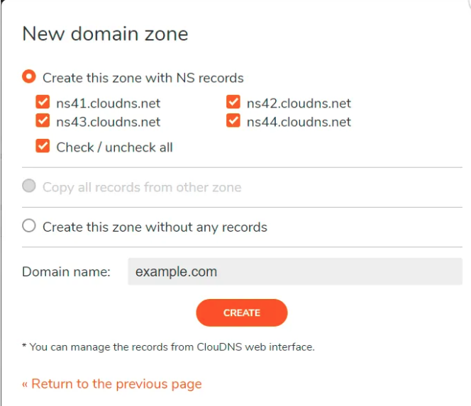This screenshot has width=471, height=406.
Task: Toggle the ns43.cloudns.net checkbox
Action: point(43,121)
